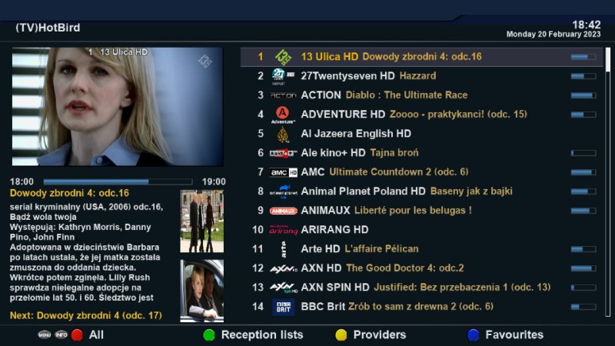Click the AXN HD channel logo
The image size is (615, 346).
point(283,268)
